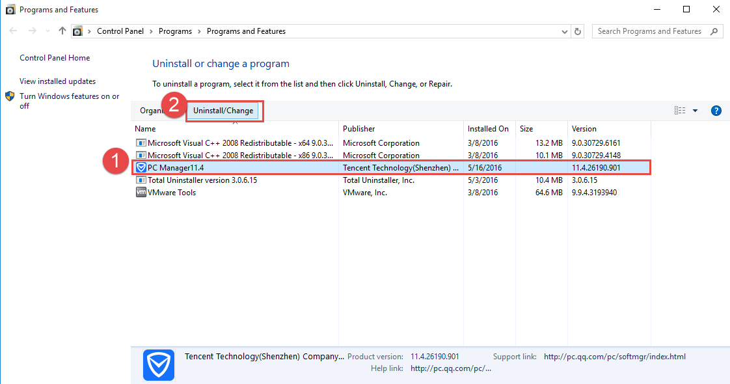The image size is (730, 384).
Task: Sort by the Name column header
Action: (x=235, y=129)
